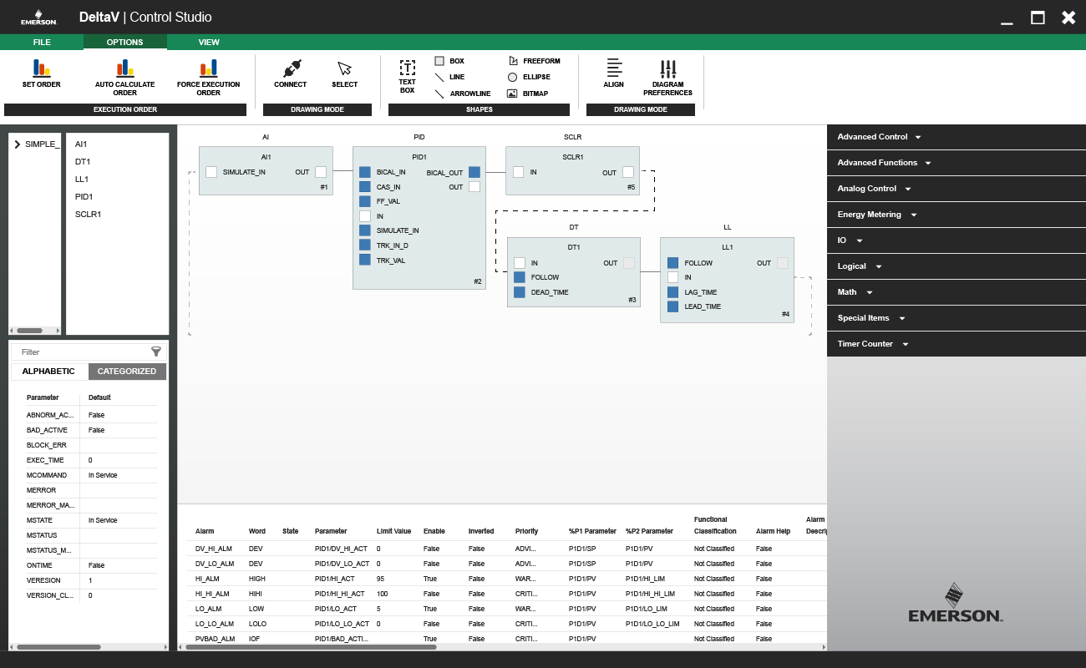This screenshot has width=1086, height=668.
Task: Select the PID1 function block title
Action: 419,157
